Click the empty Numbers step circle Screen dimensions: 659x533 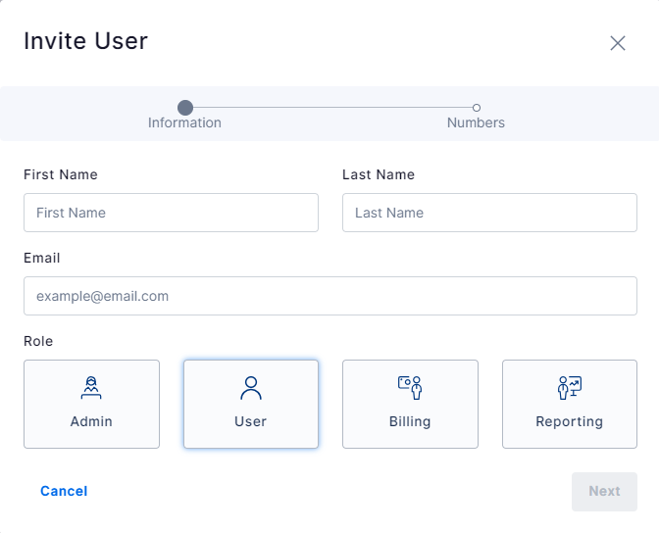tap(477, 108)
